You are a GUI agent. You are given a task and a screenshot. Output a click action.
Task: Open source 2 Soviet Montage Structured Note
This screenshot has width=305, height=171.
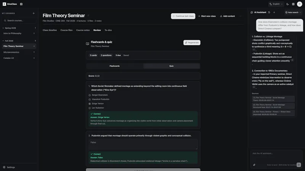pyautogui.click(x=273, y=106)
